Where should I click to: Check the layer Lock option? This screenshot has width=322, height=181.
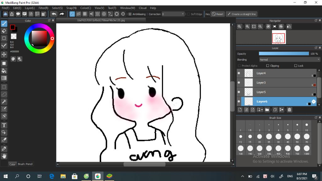[296, 66]
